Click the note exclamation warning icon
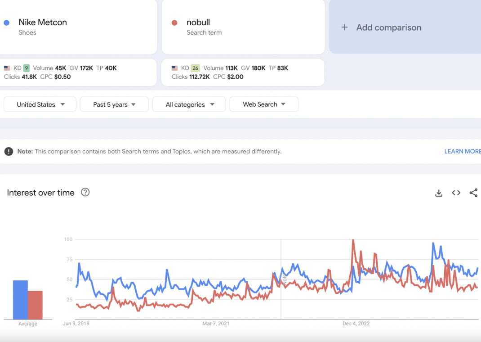Screen dimensions: 481x342 9,152
